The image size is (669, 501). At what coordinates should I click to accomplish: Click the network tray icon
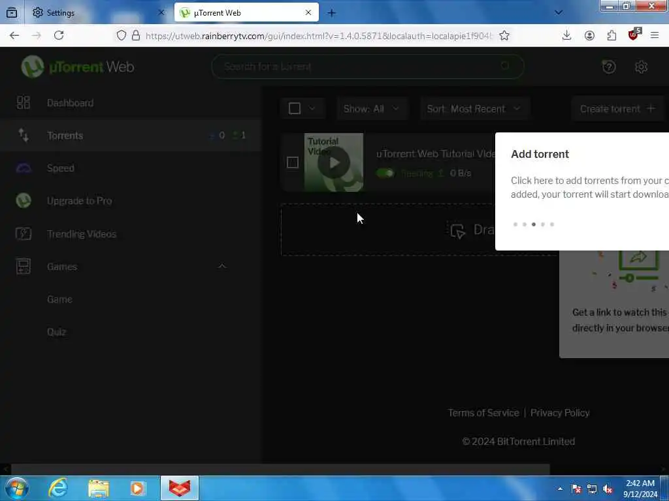[592, 489]
